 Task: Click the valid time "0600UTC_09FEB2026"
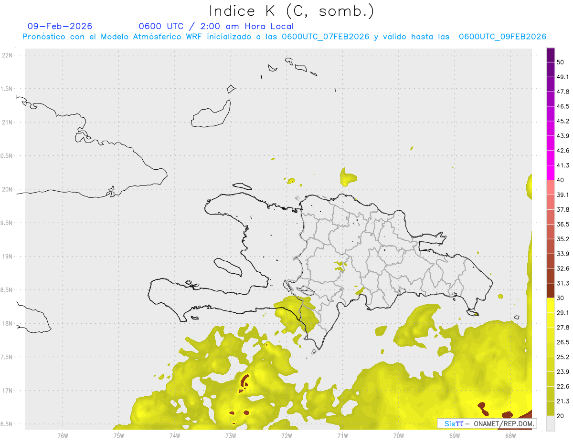pyautogui.click(x=502, y=37)
